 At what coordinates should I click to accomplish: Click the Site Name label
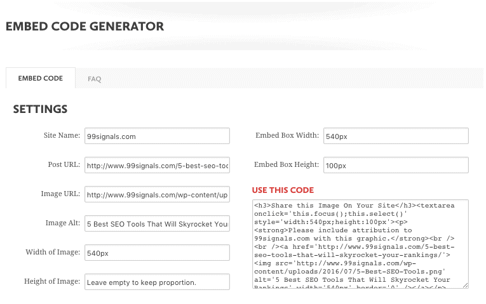tap(62, 135)
